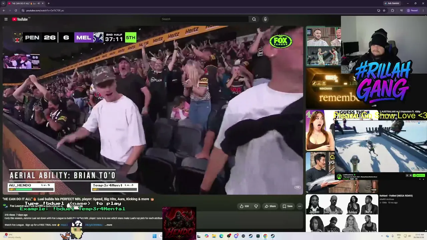
Task: Click the Ask Gemini button
Action: 392,3
